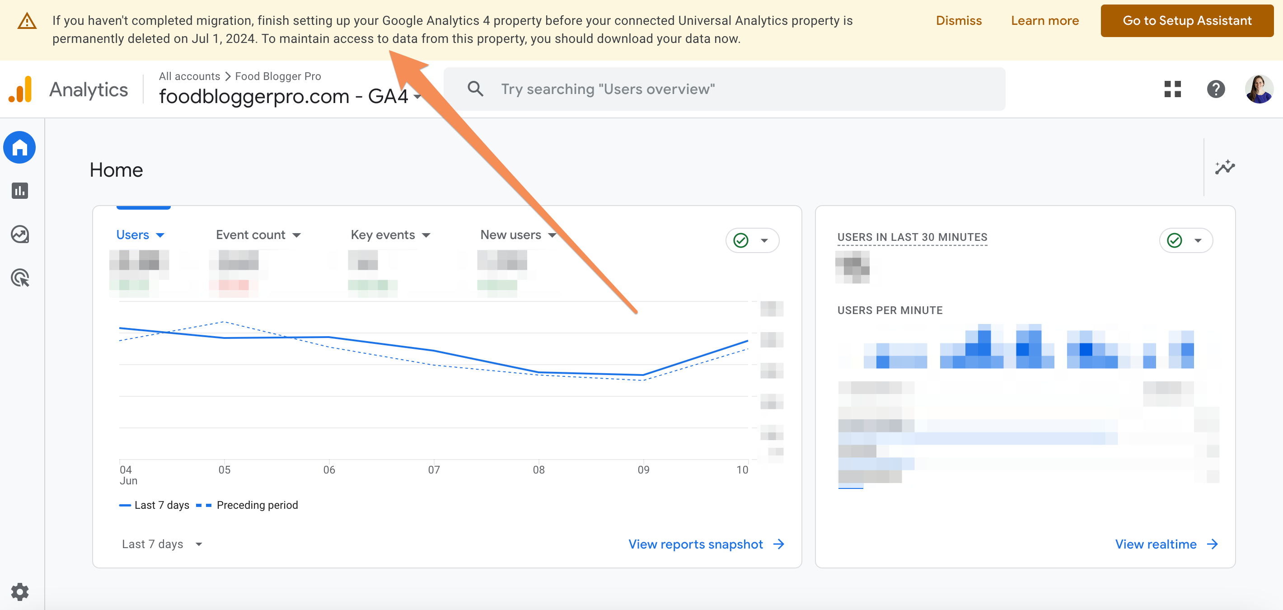Open the Insights sparkline icon

(x=1225, y=167)
